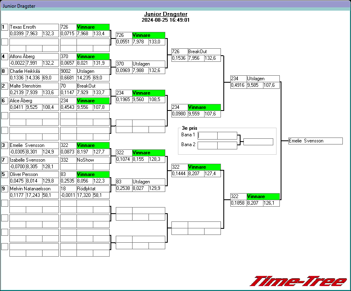Click speed value 126,1
The width and height of the screenshot is (351, 291).
pyautogui.click(x=271, y=203)
